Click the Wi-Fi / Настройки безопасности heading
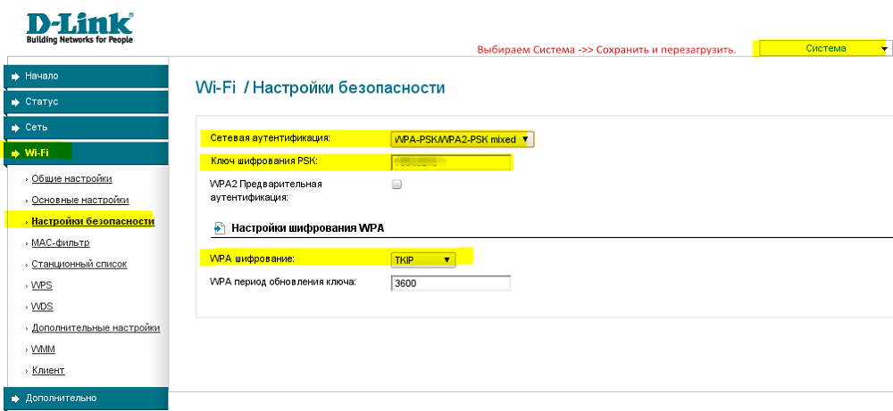 pos(320,87)
